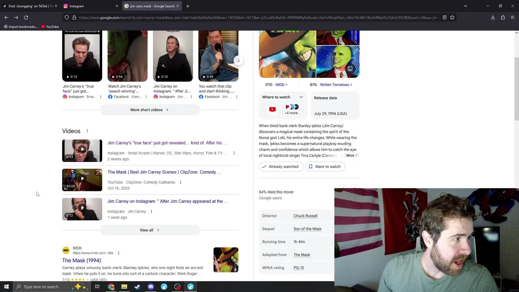519x292 pixels.
Task: Open the list all tabs dropdown
Action: (x=465, y=6)
